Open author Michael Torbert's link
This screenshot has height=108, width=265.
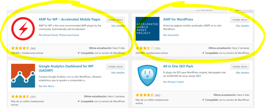[x=176, y=82]
